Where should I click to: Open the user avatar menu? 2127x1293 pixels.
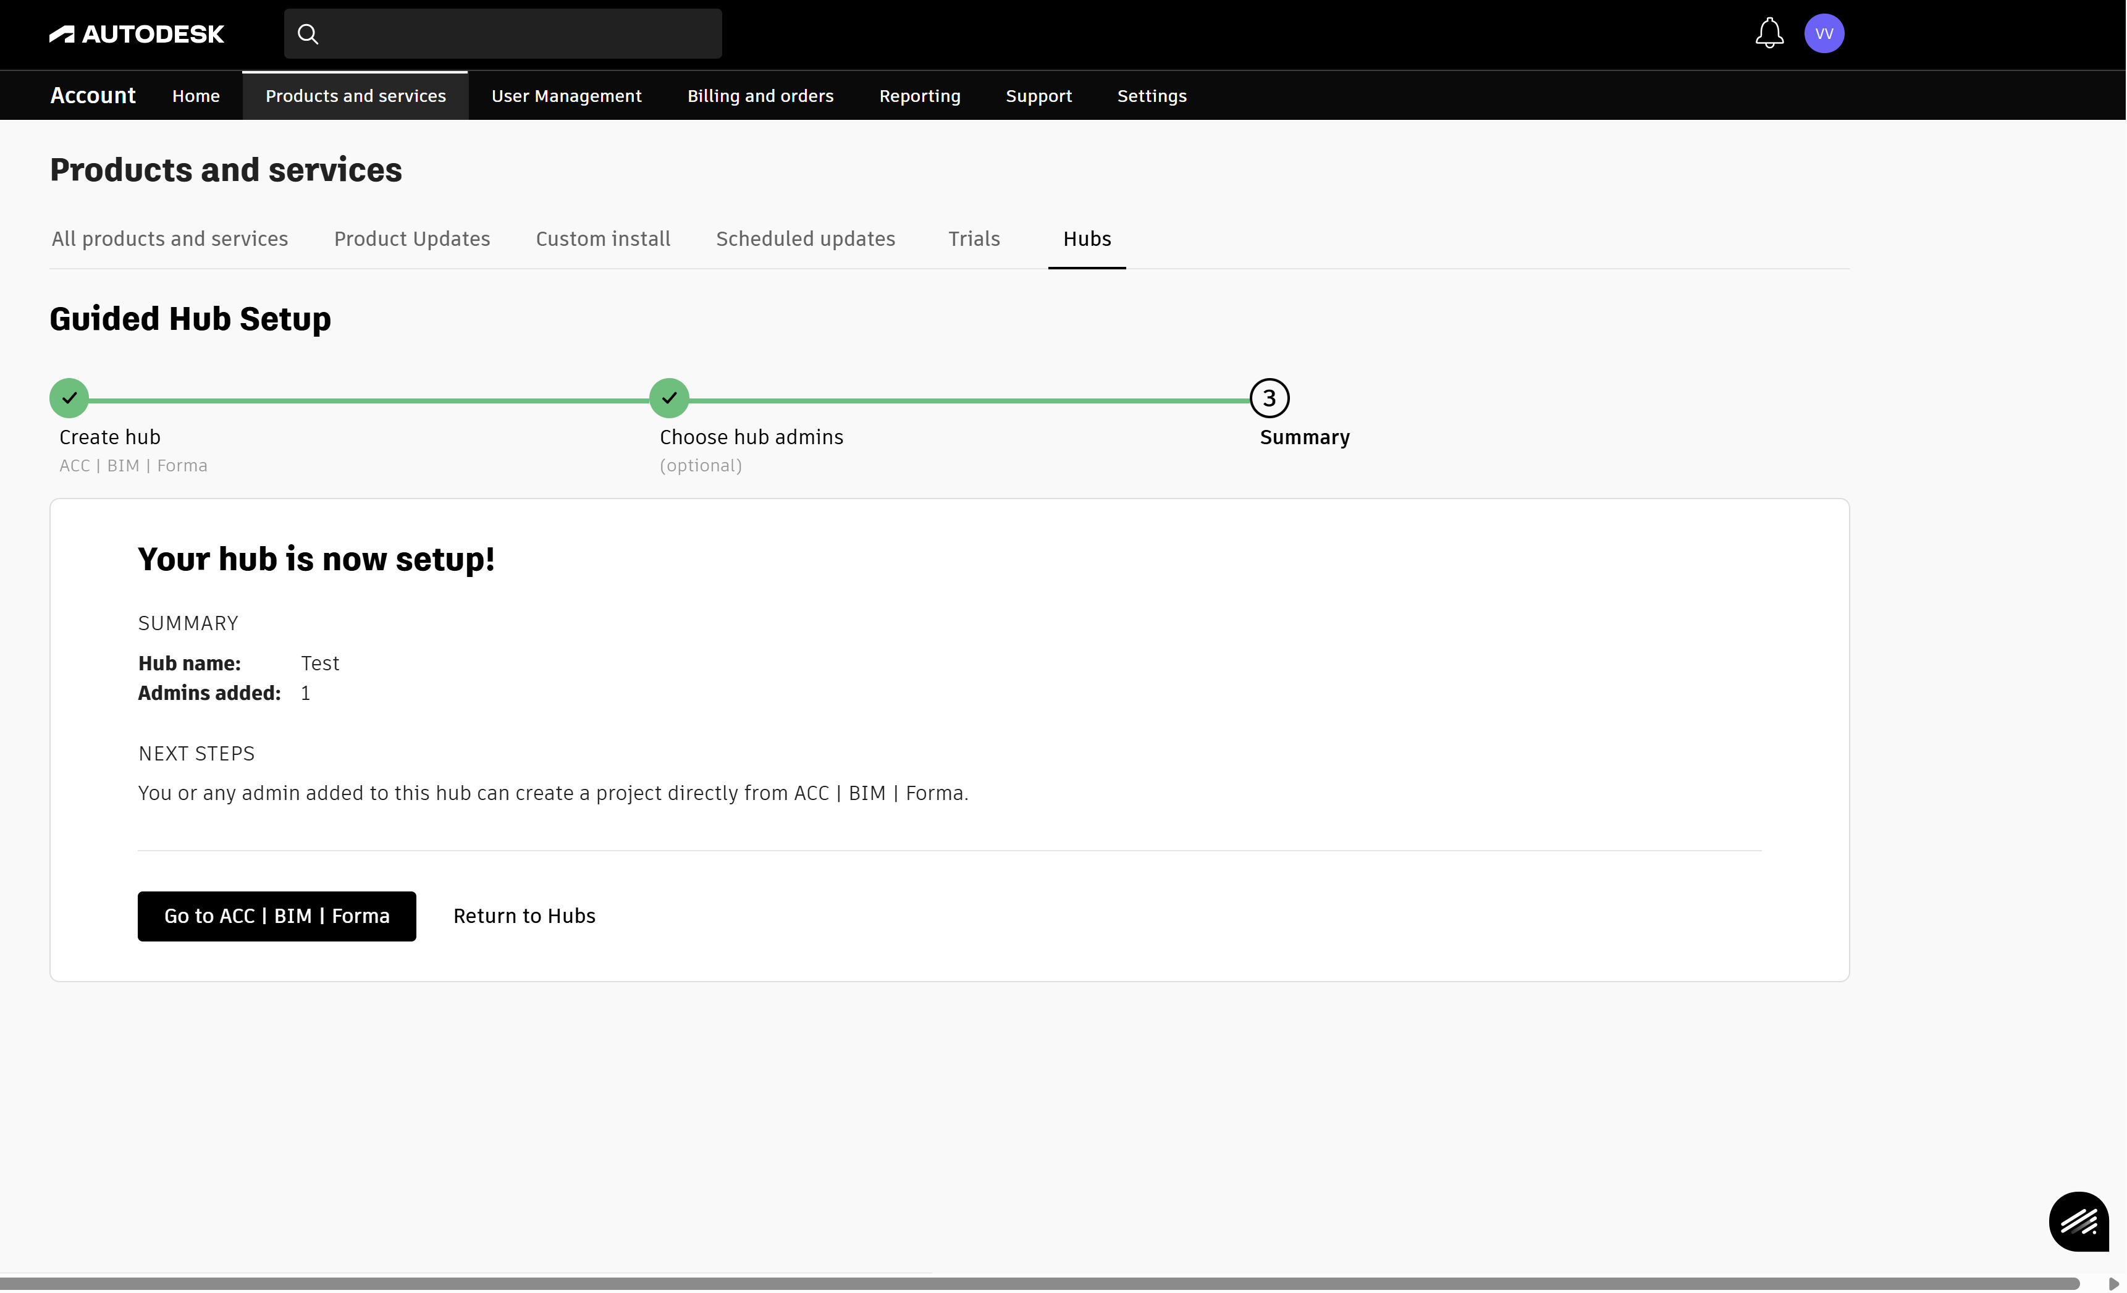(x=1826, y=33)
